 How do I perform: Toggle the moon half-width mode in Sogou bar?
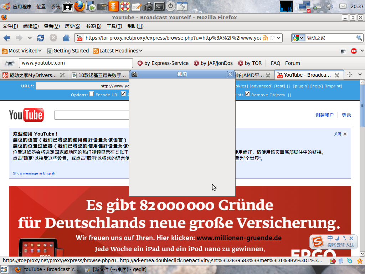tap(337, 238)
